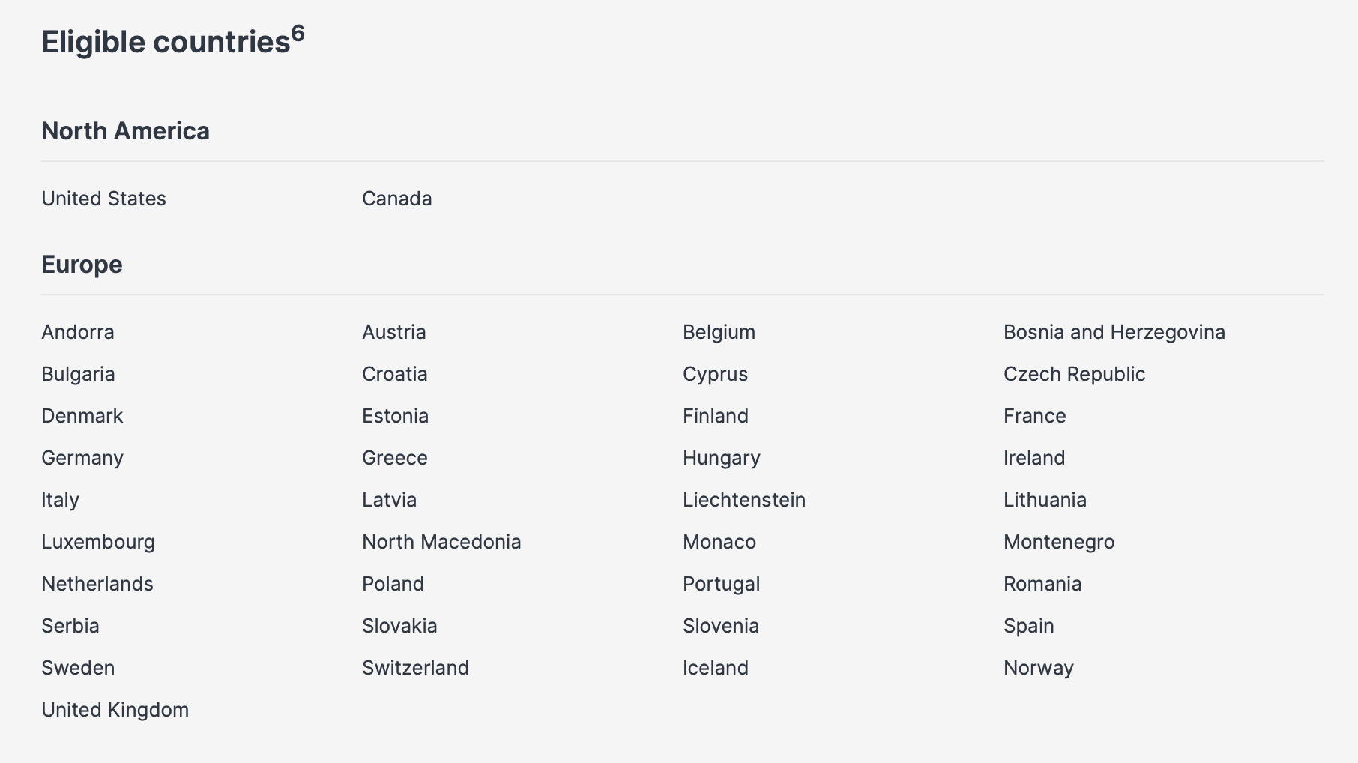This screenshot has width=1358, height=763.
Task: Click the Eligible countries heading
Action: click(x=166, y=42)
